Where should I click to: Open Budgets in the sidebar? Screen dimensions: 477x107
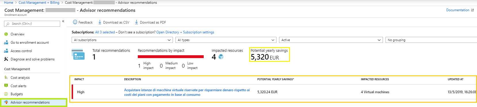(x=17, y=94)
